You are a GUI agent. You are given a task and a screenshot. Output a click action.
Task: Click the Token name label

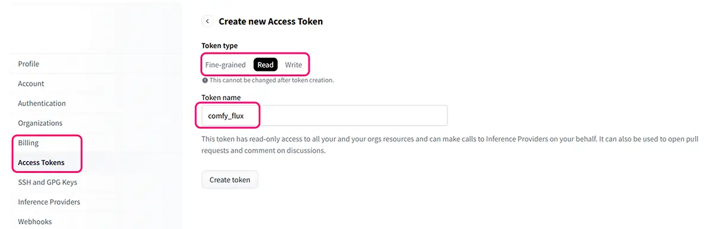221,97
